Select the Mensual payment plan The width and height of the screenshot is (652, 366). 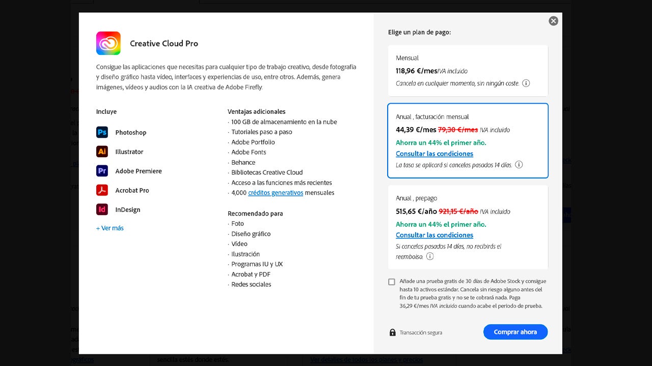click(468, 70)
